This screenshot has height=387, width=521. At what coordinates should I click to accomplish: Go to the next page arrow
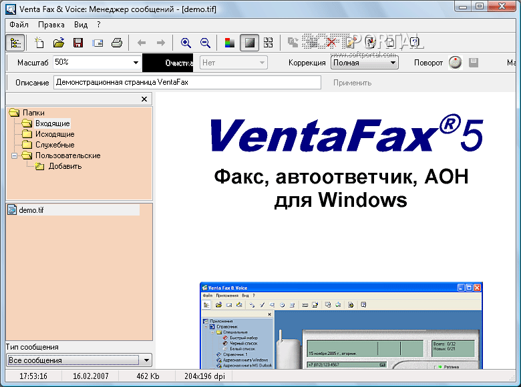coord(161,43)
